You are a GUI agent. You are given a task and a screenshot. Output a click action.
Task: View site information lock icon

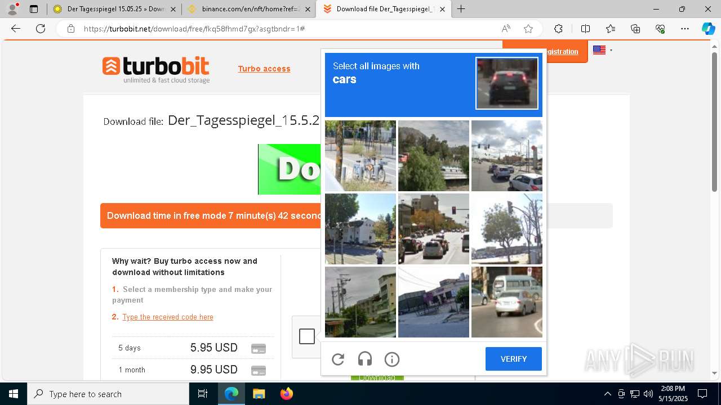tap(71, 29)
